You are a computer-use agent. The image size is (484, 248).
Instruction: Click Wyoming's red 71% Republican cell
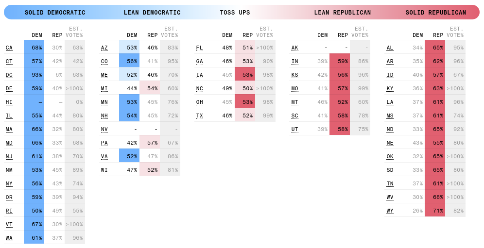pyautogui.click(x=435, y=211)
